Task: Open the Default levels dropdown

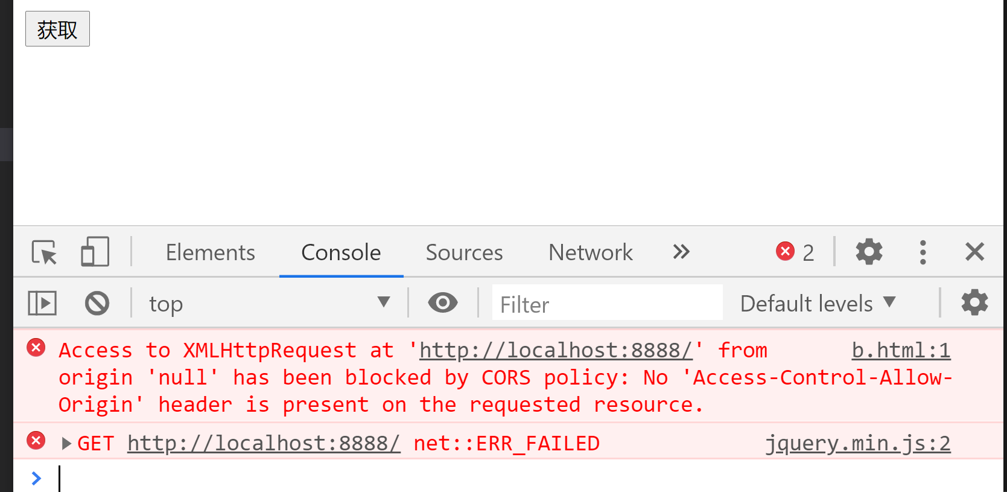Action: point(818,303)
